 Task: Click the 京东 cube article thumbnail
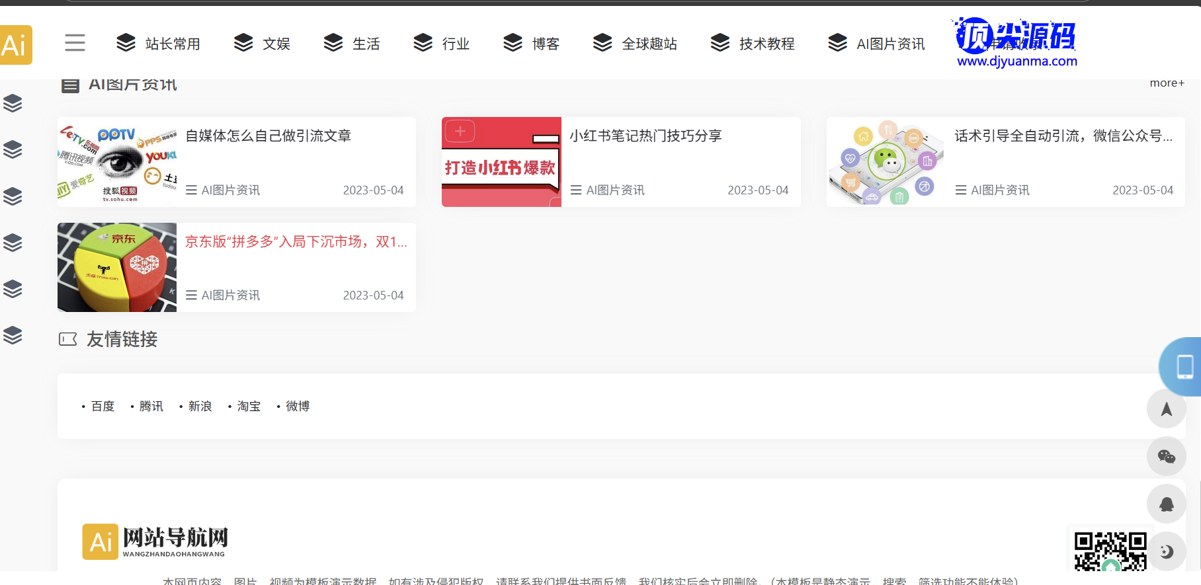click(117, 267)
